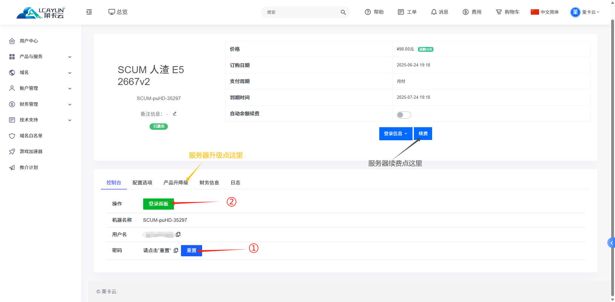615x302 pixels.
Task: Toggle the 自动余额续费 switch
Action: (x=404, y=115)
